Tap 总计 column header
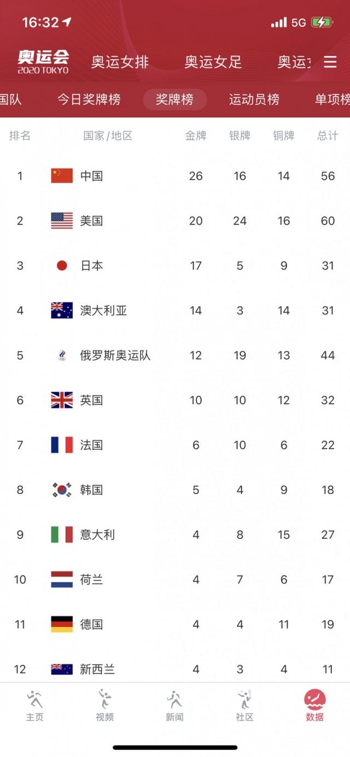350x757 pixels. pyautogui.click(x=328, y=136)
